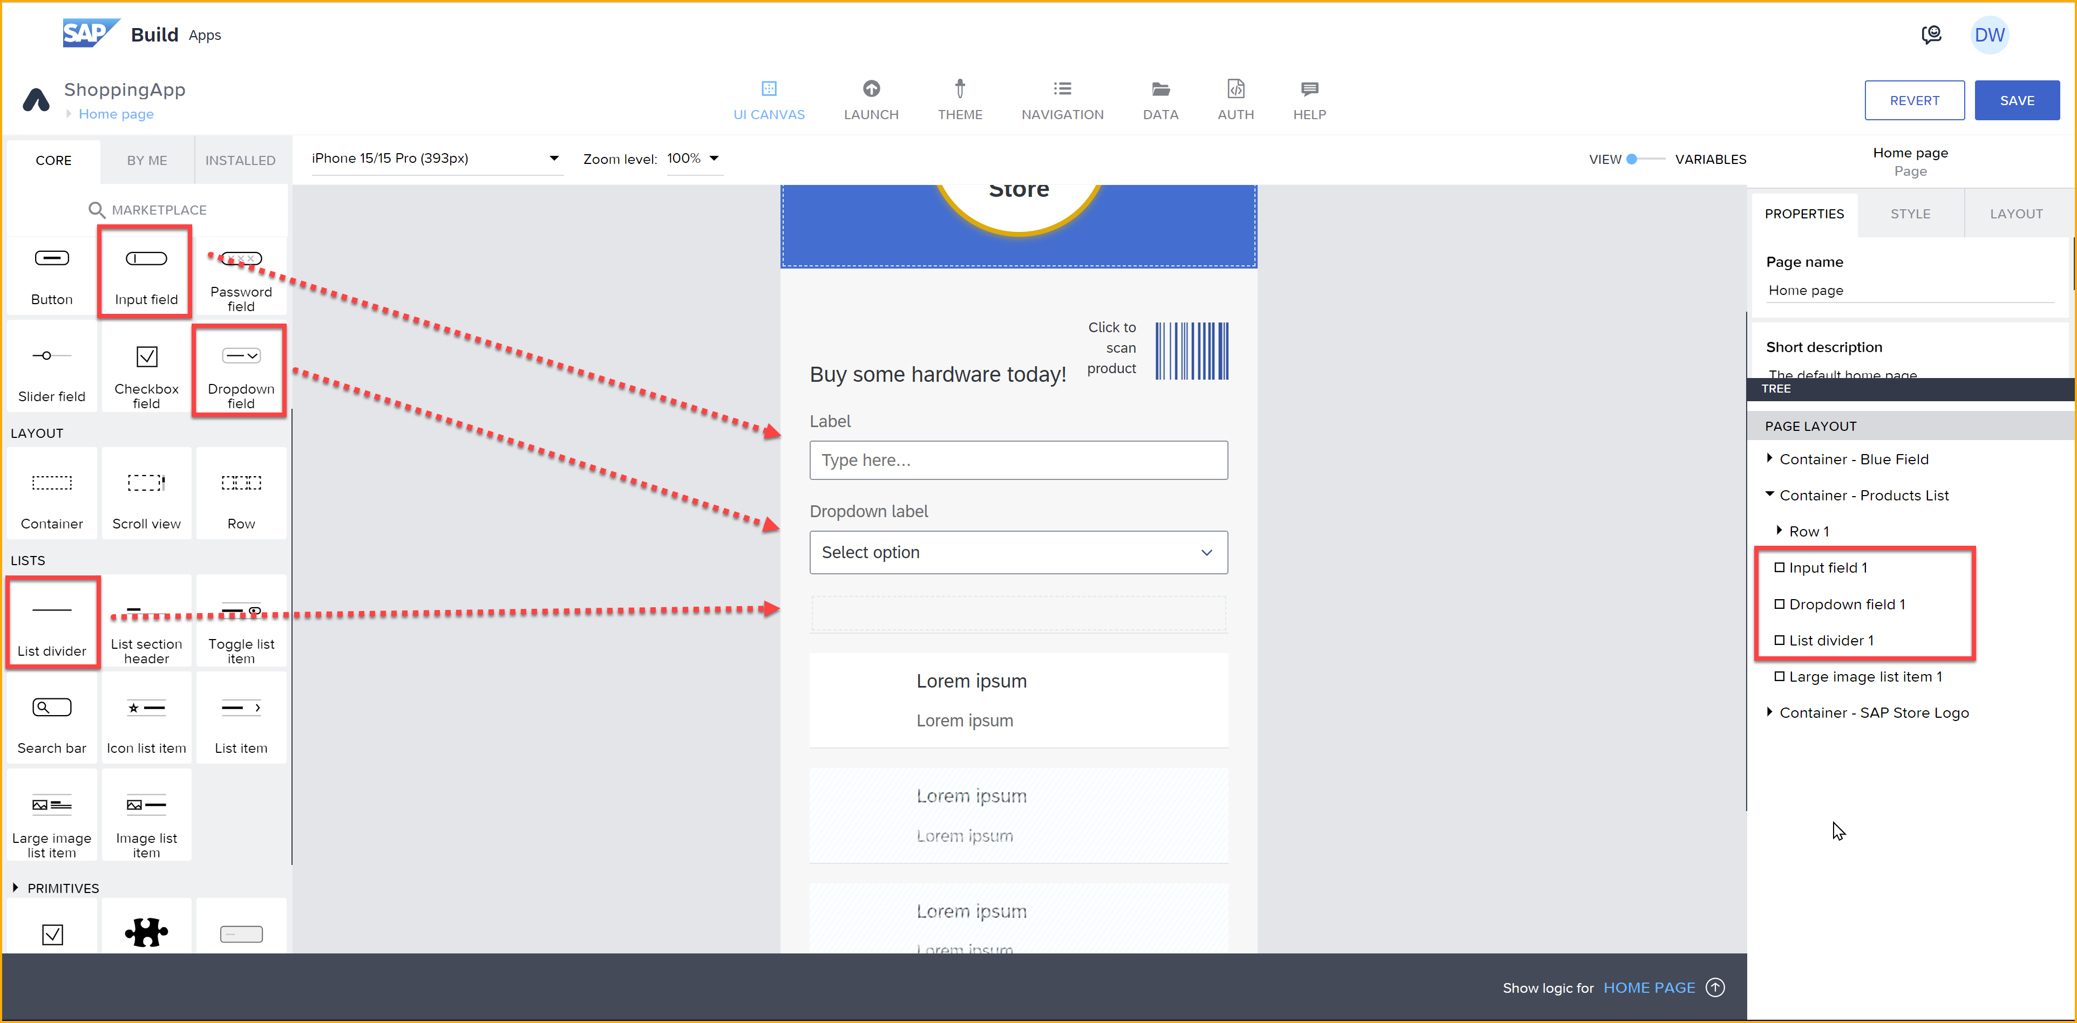This screenshot has height=1023, width=2077.
Task: Expand Container - Blue Field tree node
Action: pos(1769,458)
